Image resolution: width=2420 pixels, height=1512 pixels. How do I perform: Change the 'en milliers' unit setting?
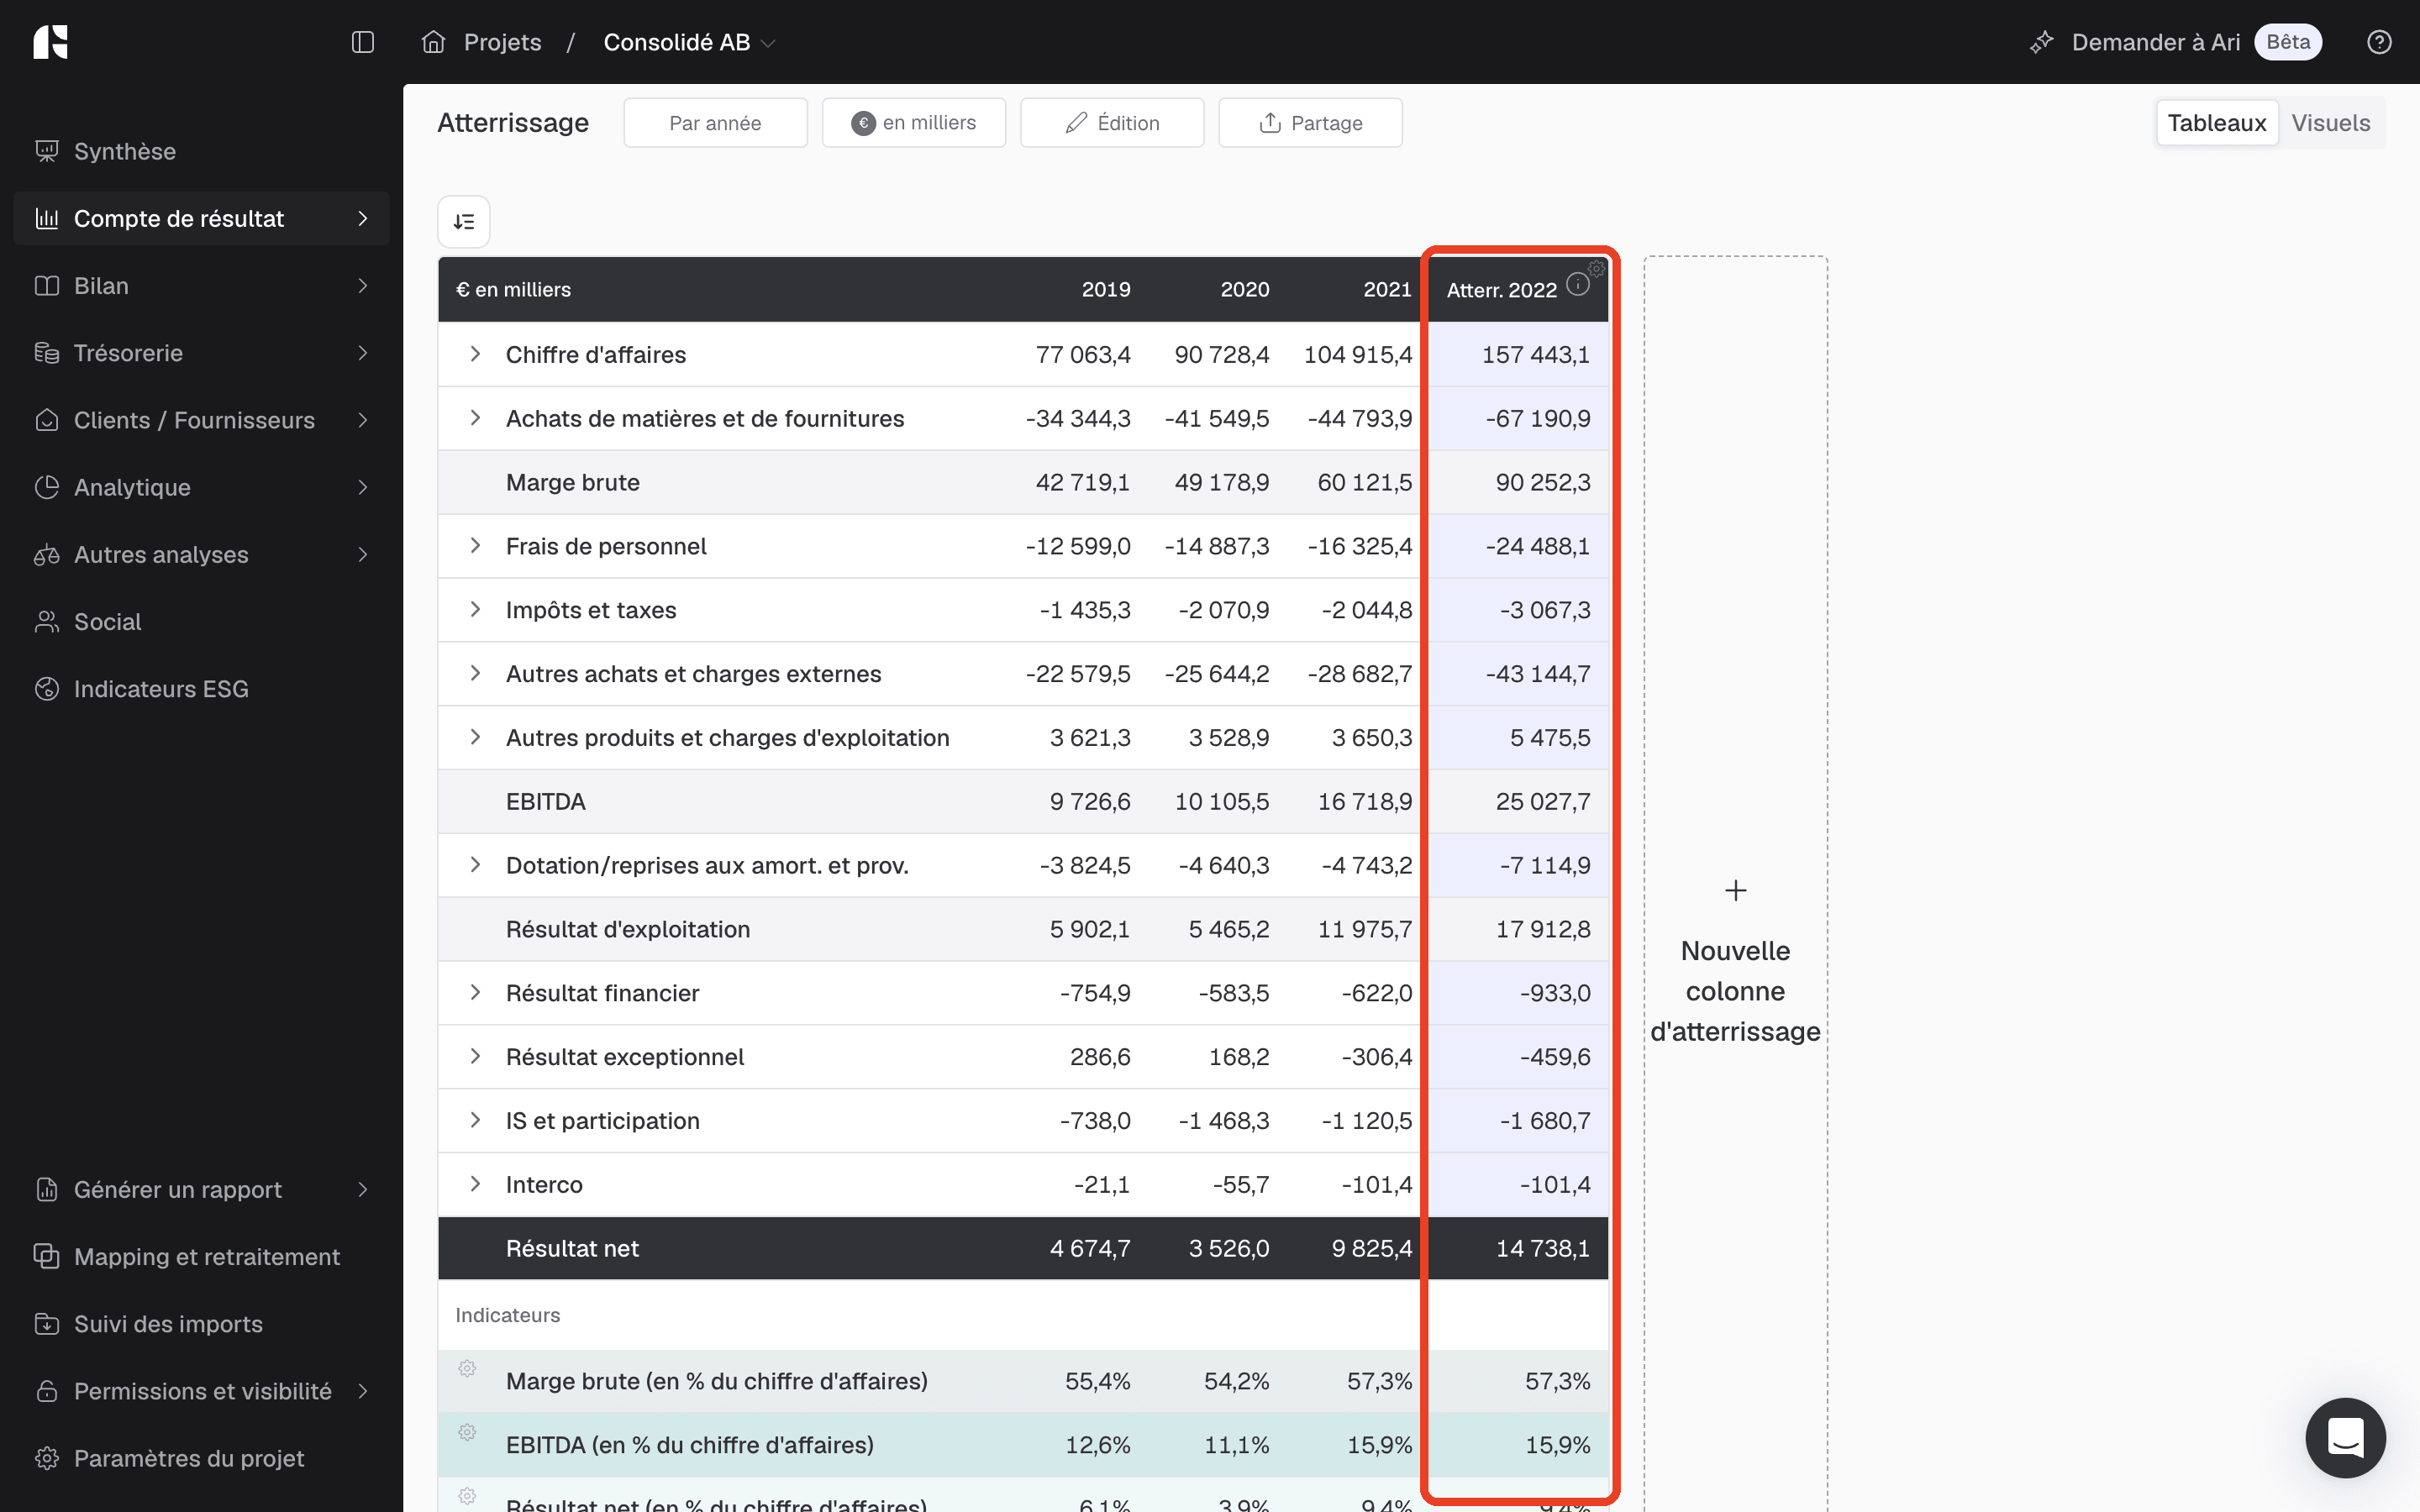(x=914, y=123)
